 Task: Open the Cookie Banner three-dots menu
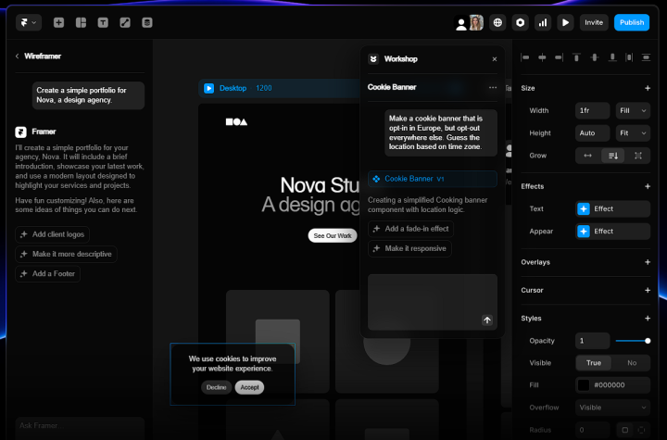(493, 87)
